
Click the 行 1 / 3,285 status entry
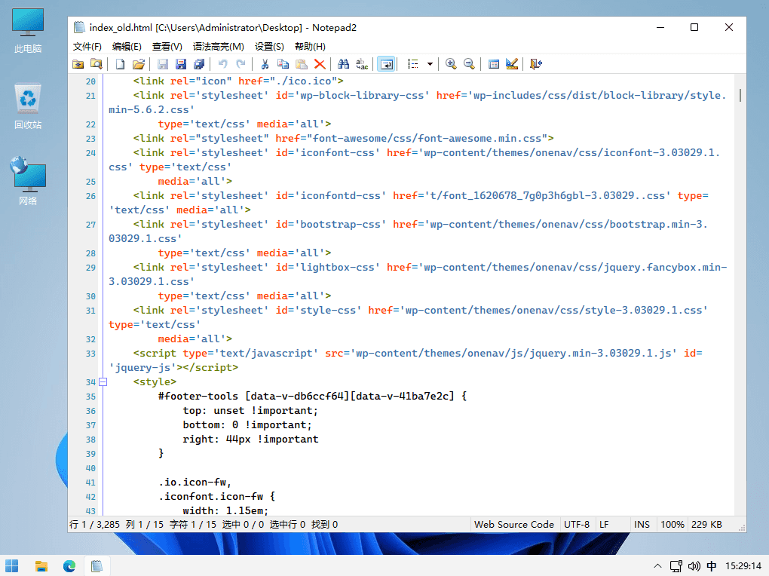click(x=95, y=525)
